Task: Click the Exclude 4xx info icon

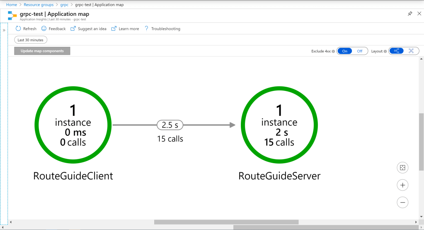Action: (x=333, y=51)
